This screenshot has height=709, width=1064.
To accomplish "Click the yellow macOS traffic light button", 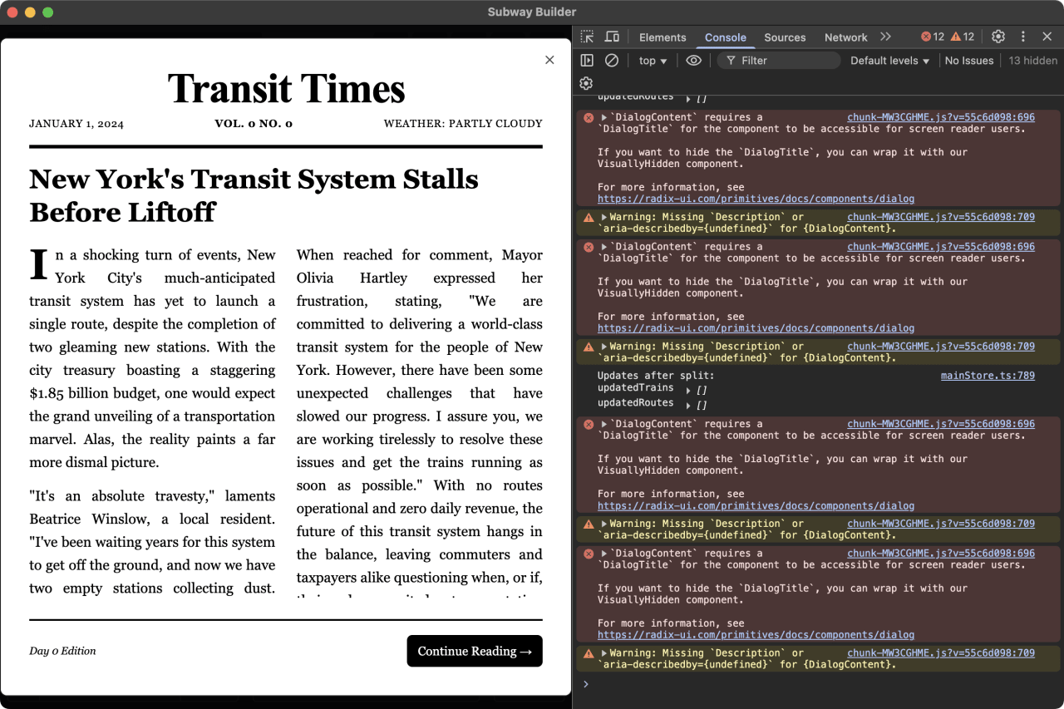I will [x=31, y=12].
